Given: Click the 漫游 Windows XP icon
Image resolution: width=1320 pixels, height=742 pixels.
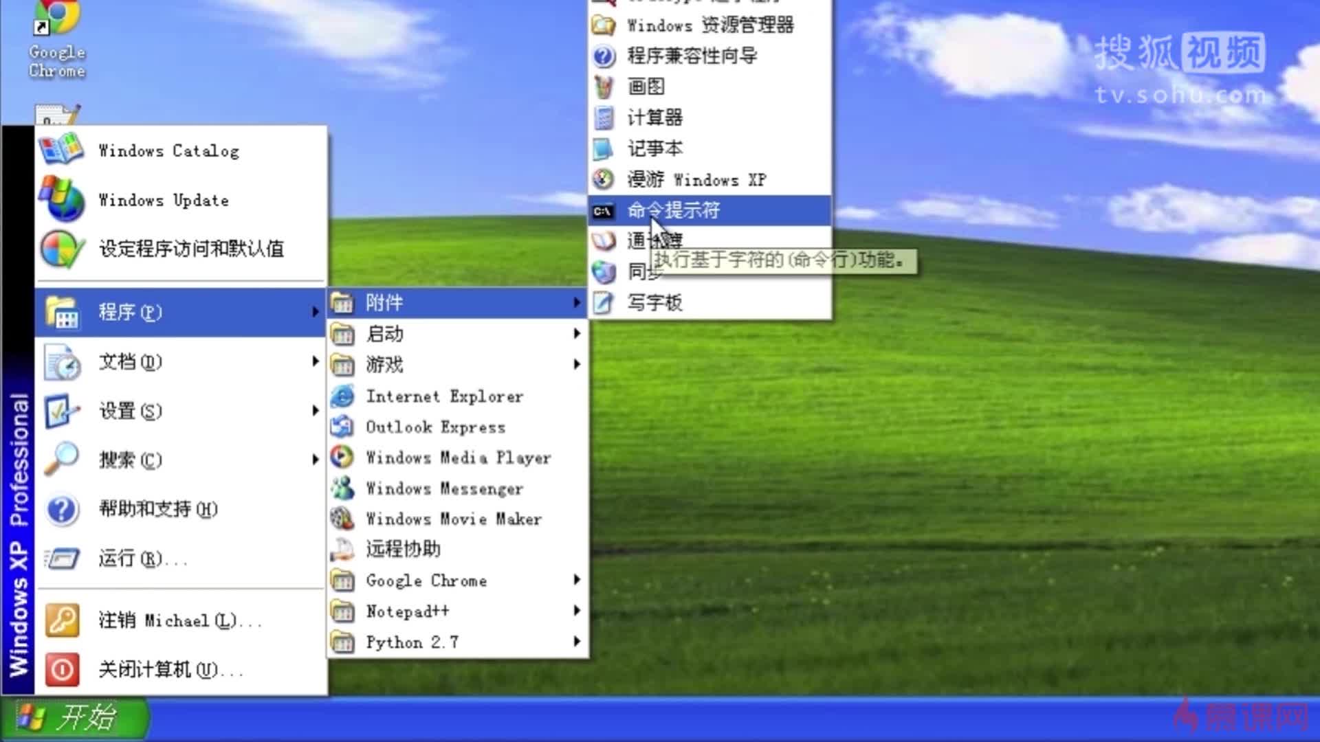Looking at the screenshot, I should point(604,179).
